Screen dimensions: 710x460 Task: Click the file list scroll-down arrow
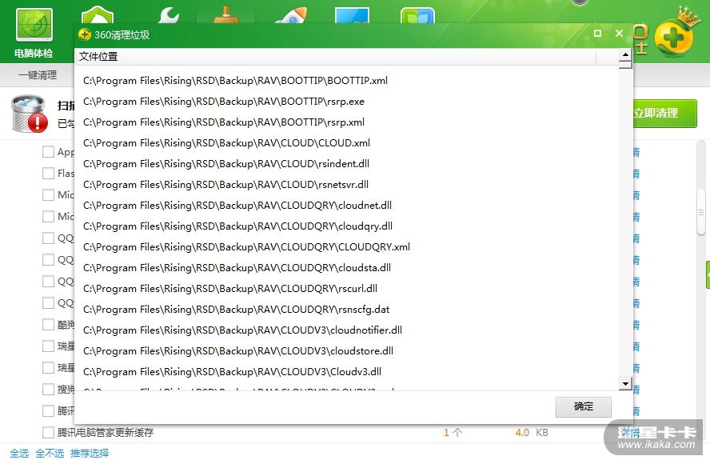(x=625, y=383)
